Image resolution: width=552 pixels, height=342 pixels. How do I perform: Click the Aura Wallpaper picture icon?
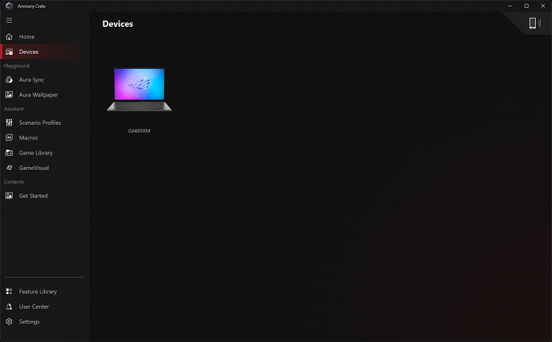(x=9, y=95)
